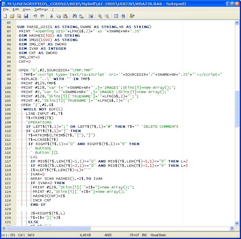Open the File menu
The width and height of the screenshot is (241, 239).
coord(6,9)
